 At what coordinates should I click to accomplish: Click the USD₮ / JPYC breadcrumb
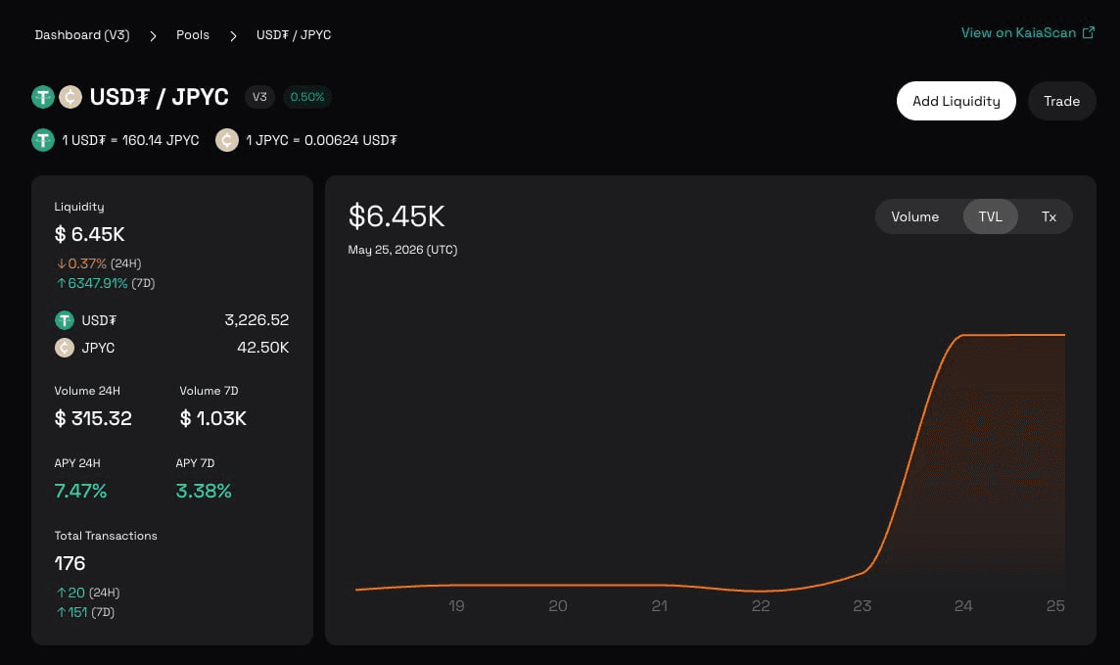(x=294, y=35)
